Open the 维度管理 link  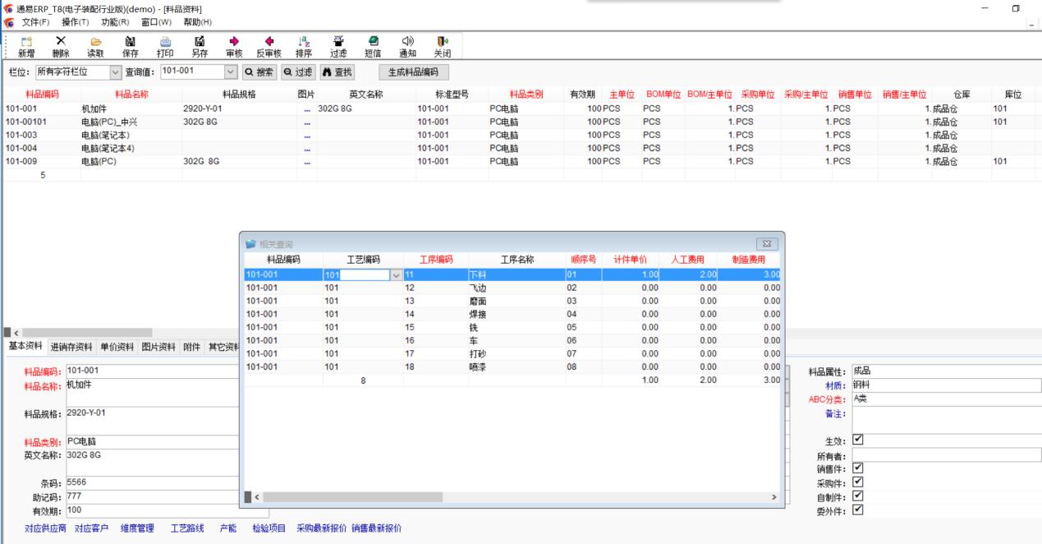[137, 528]
